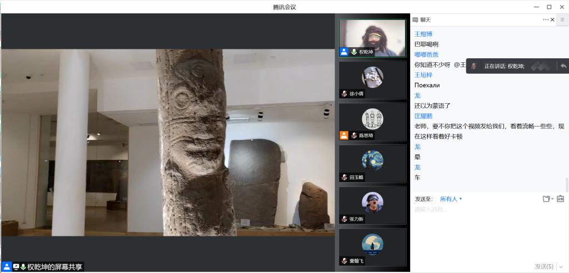Click the chat record icon beside the folder

click(560, 199)
